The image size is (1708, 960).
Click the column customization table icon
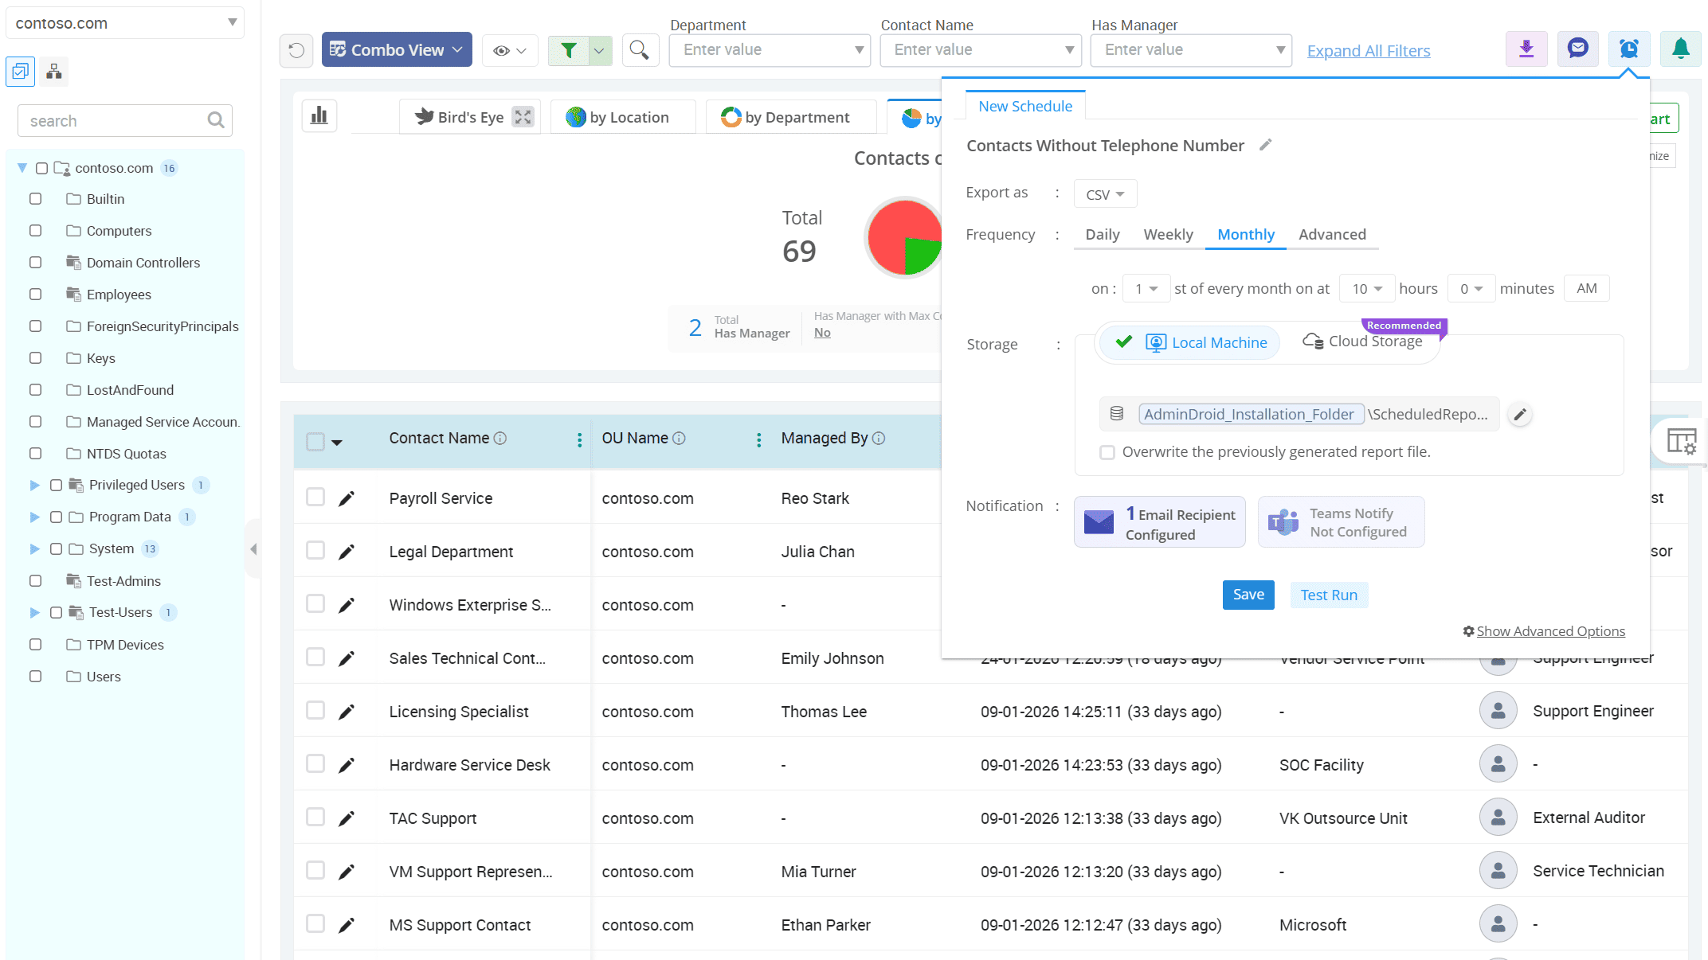(x=1681, y=440)
